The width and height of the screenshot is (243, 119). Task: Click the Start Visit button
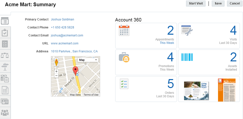tap(196, 3)
